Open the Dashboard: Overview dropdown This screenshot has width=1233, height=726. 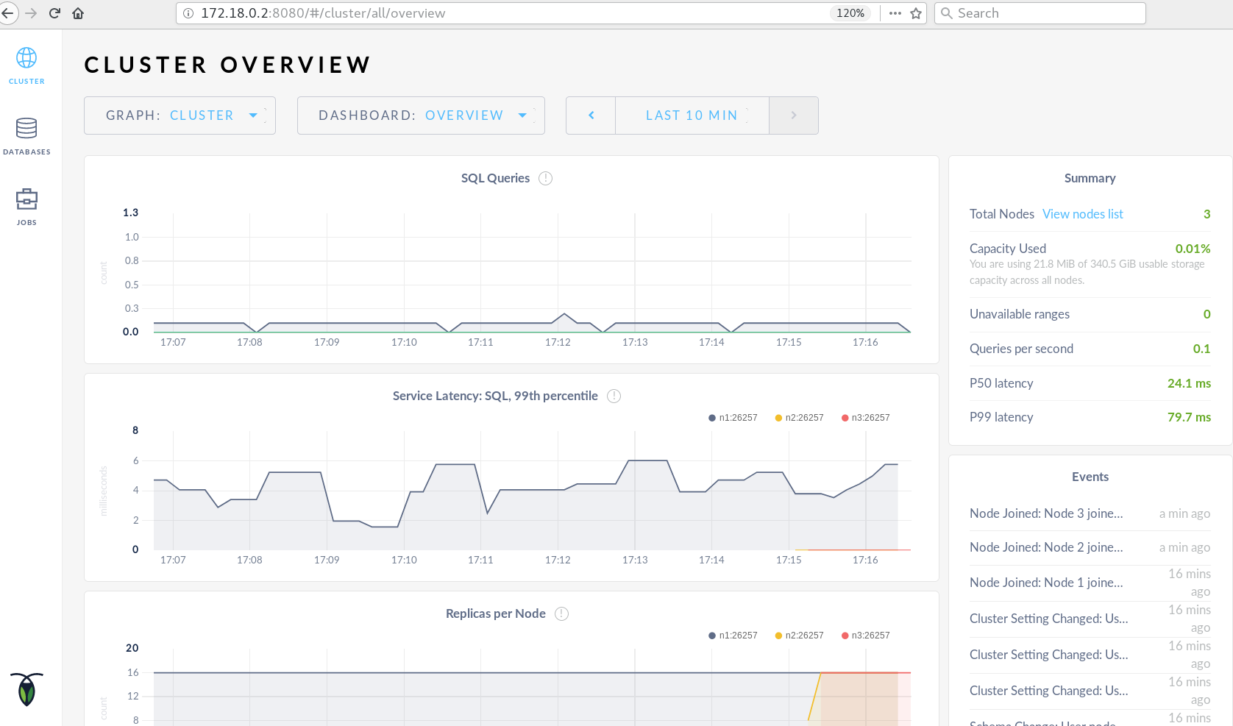pos(421,115)
